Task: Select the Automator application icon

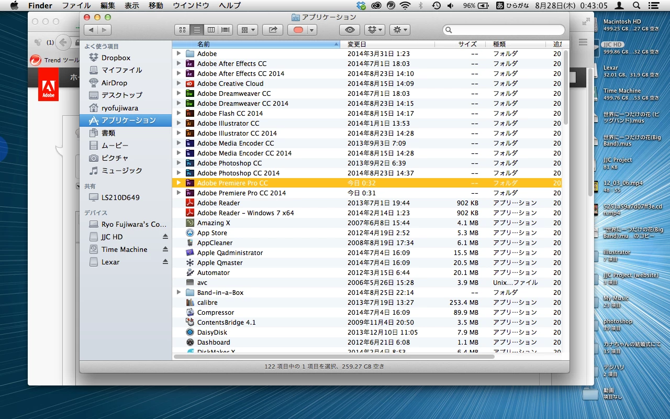Action: click(190, 273)
